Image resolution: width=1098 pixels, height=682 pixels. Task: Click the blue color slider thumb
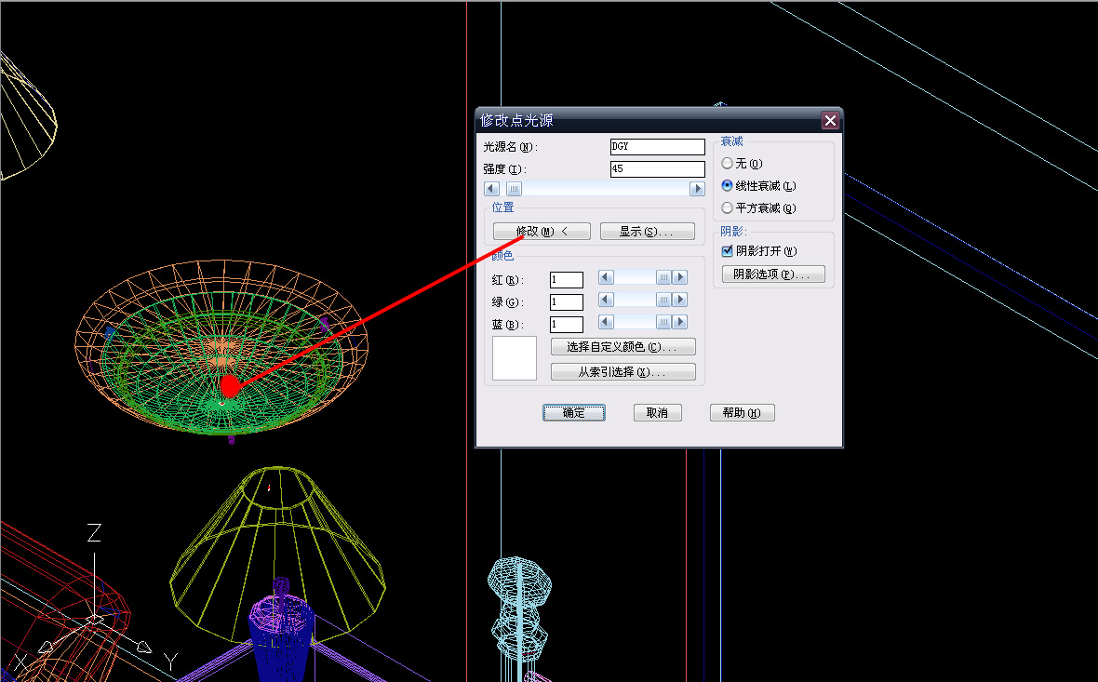pos(663,322)
